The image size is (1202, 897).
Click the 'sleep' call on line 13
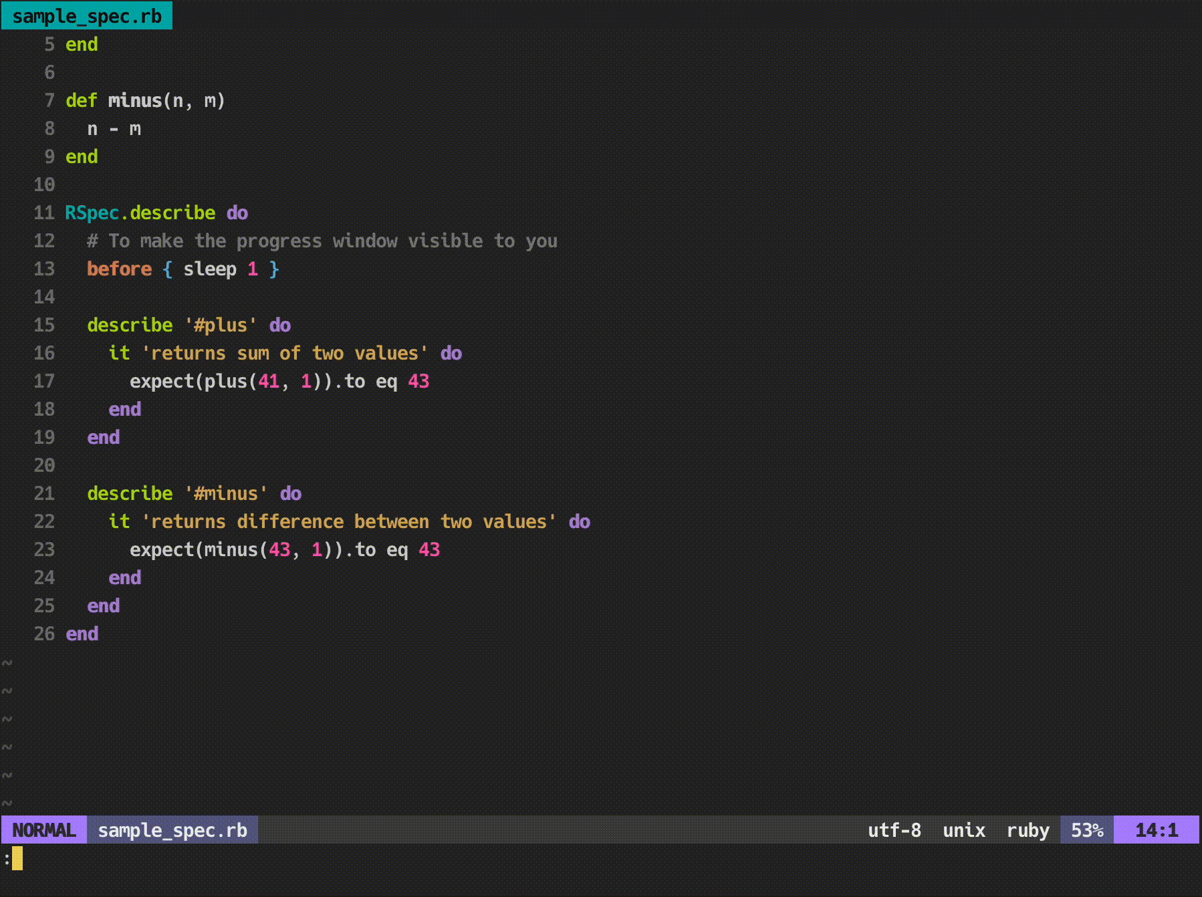(210, 269)
